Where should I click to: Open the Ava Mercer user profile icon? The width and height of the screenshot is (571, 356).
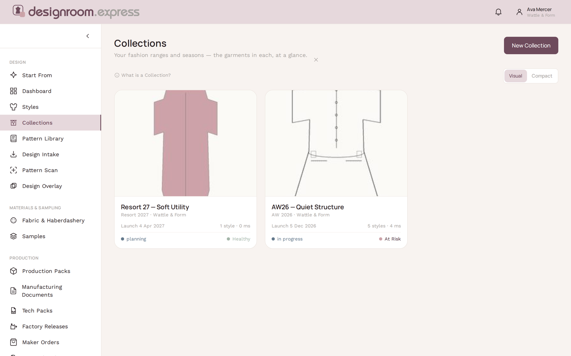click(x=519, y=12)
